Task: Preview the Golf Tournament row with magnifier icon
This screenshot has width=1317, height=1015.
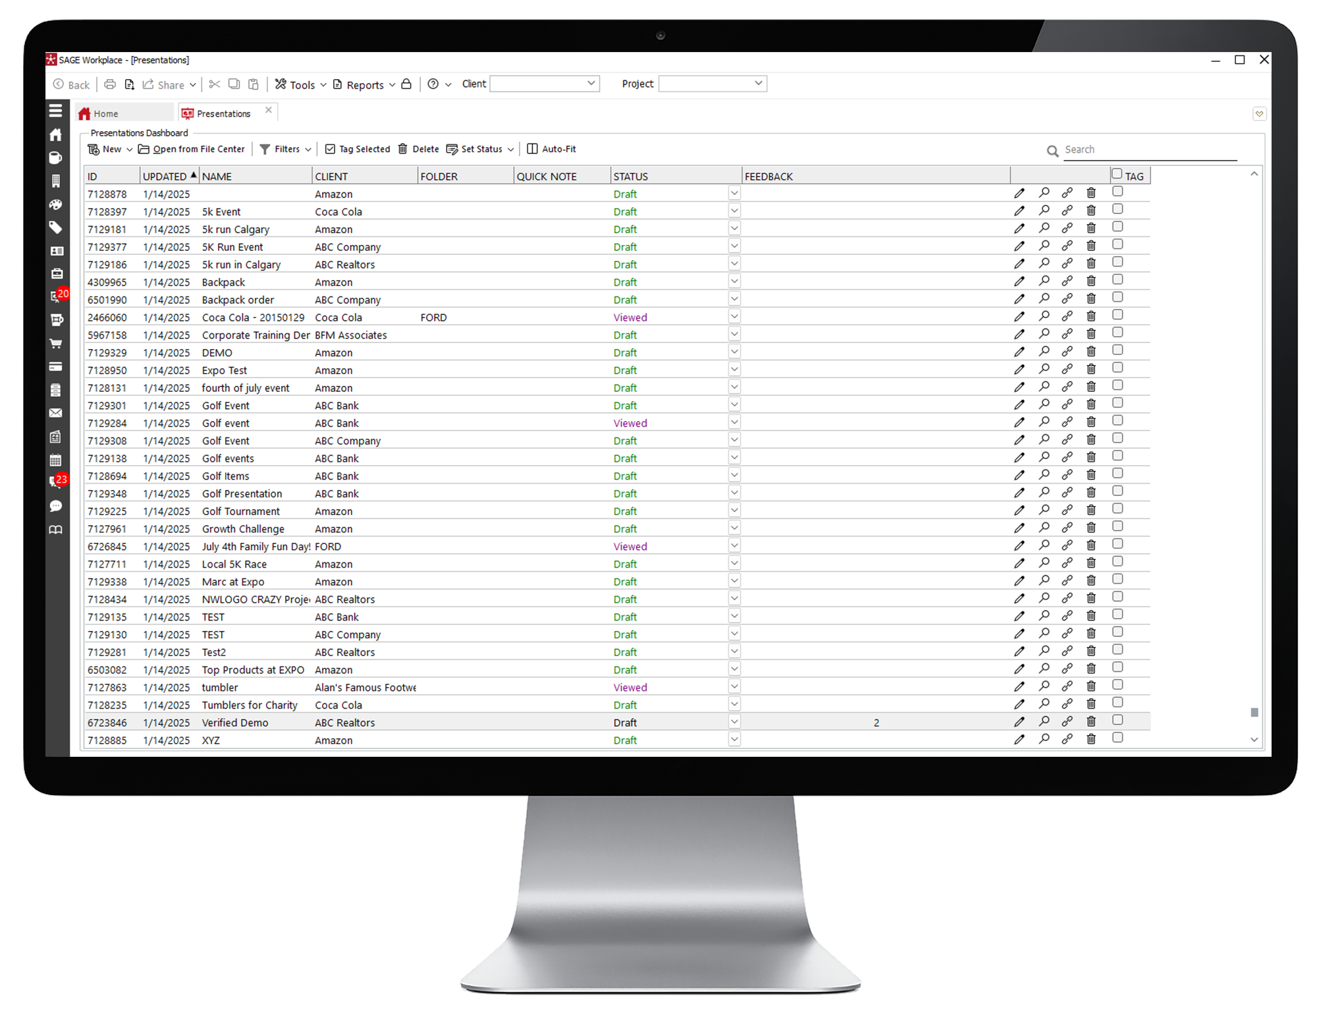Action: [x=1044, y=509]
